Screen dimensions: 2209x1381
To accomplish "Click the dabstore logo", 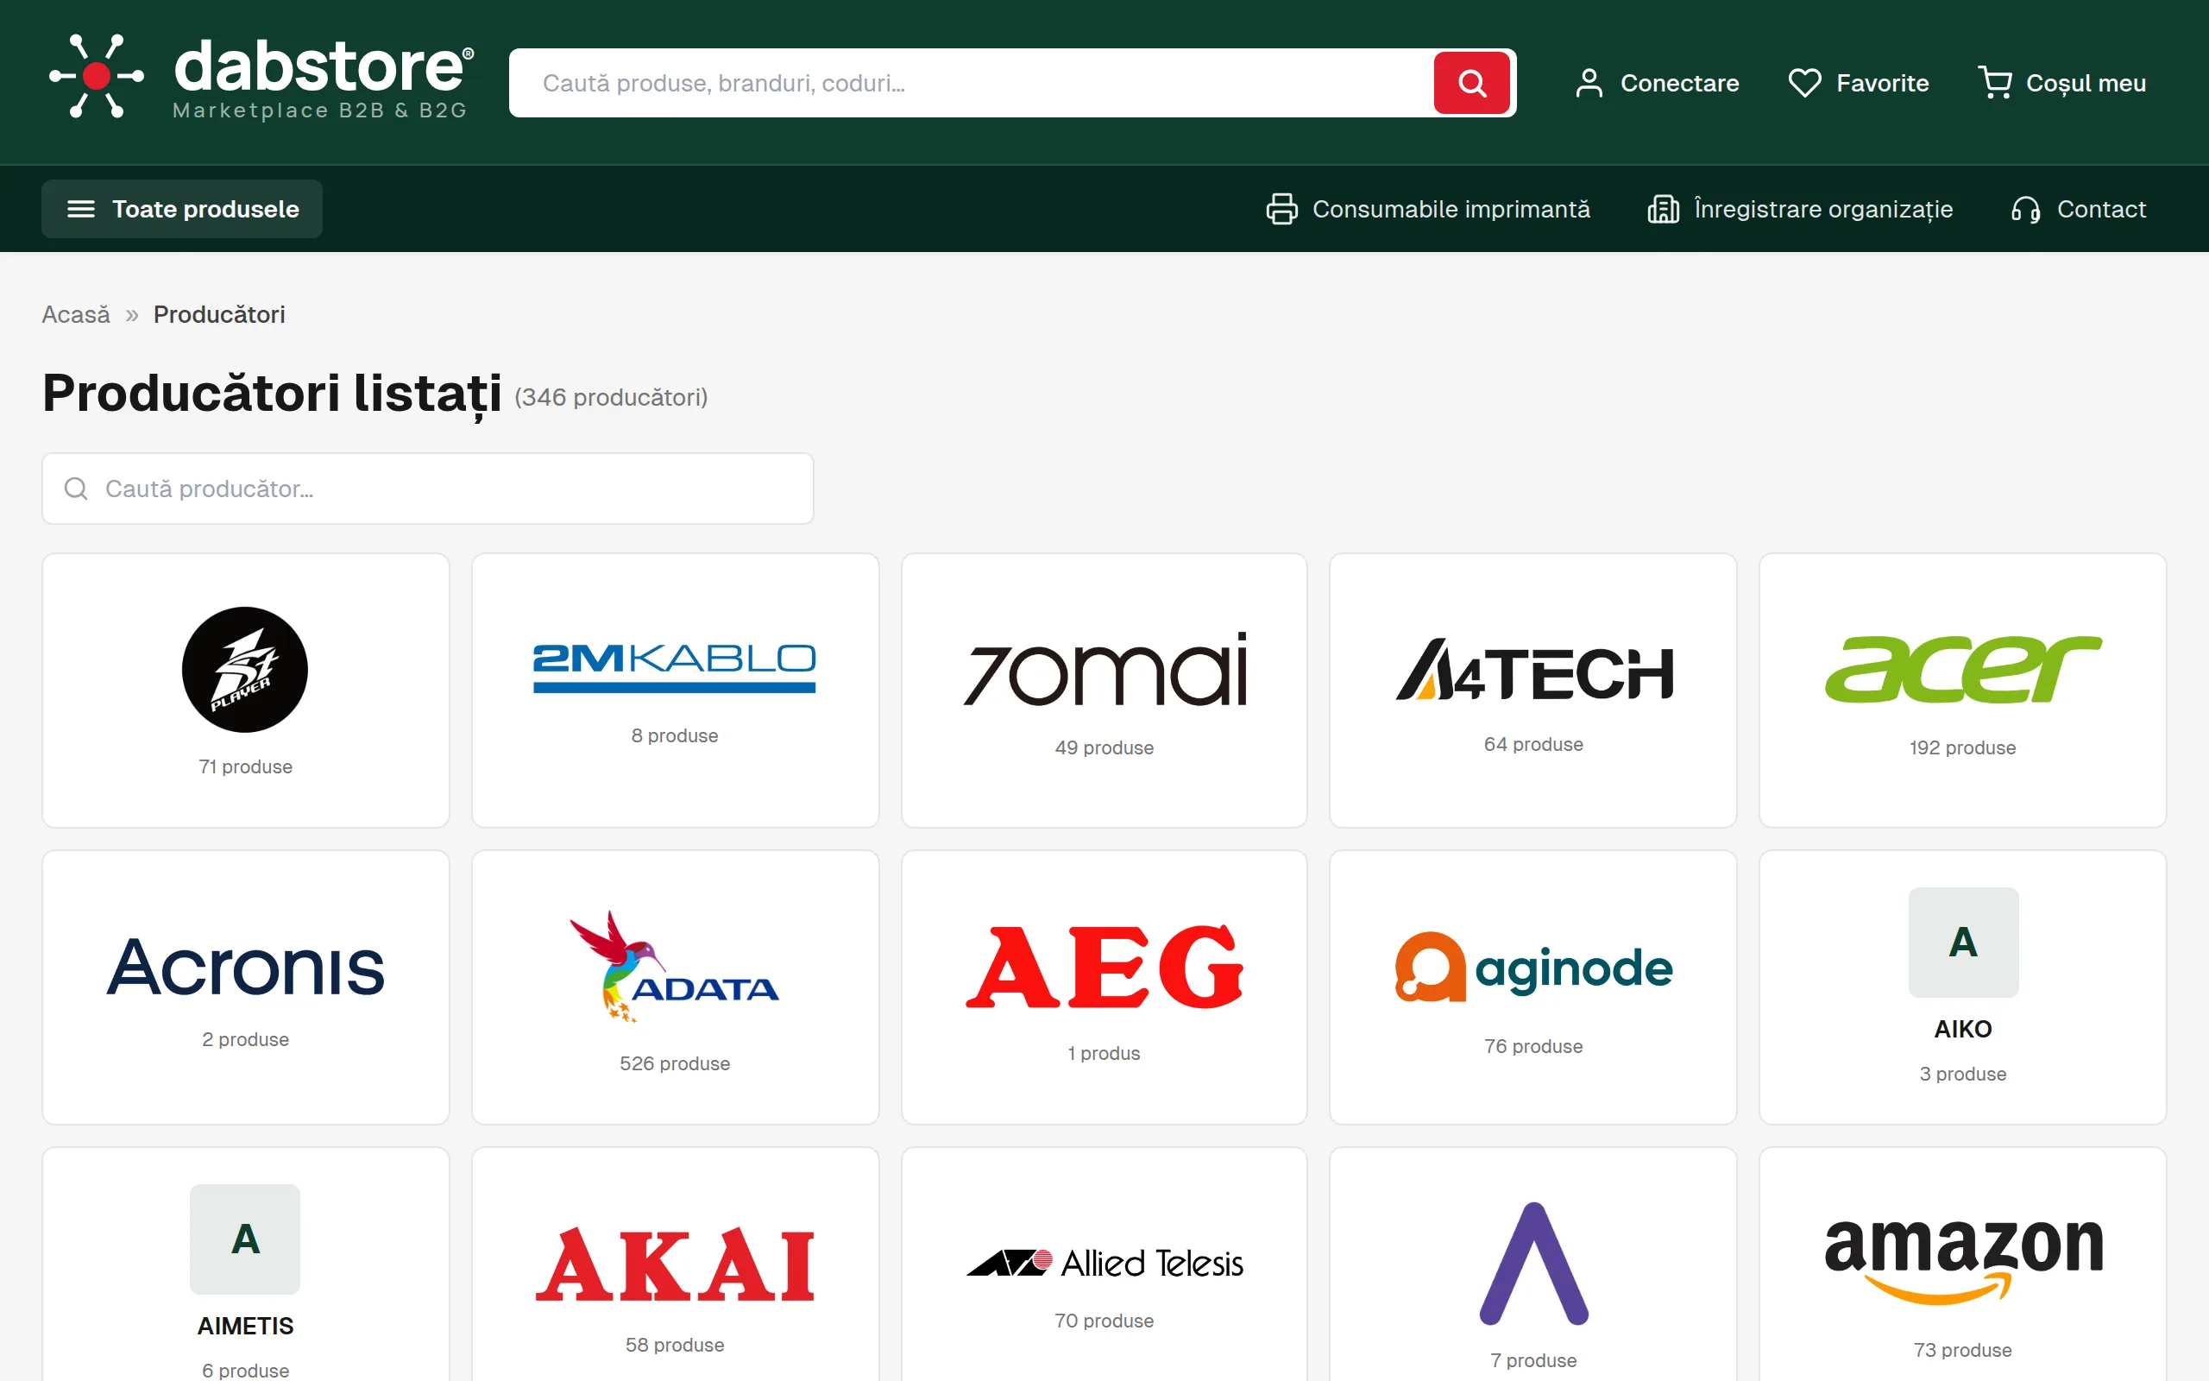I will coord(261,77).
